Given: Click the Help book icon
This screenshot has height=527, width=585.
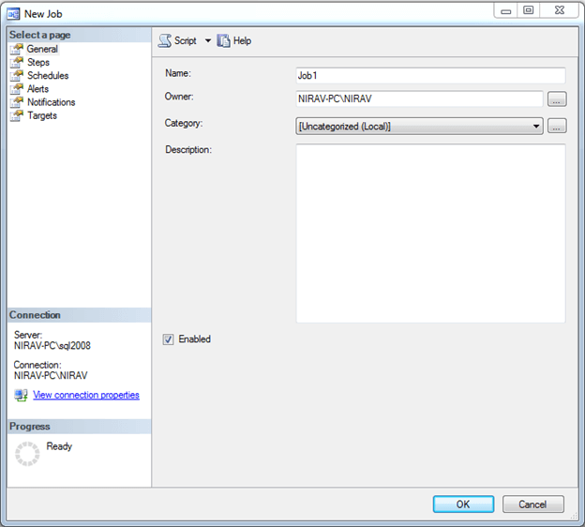Looking at the screenshot, I should (x=223, y=40).
